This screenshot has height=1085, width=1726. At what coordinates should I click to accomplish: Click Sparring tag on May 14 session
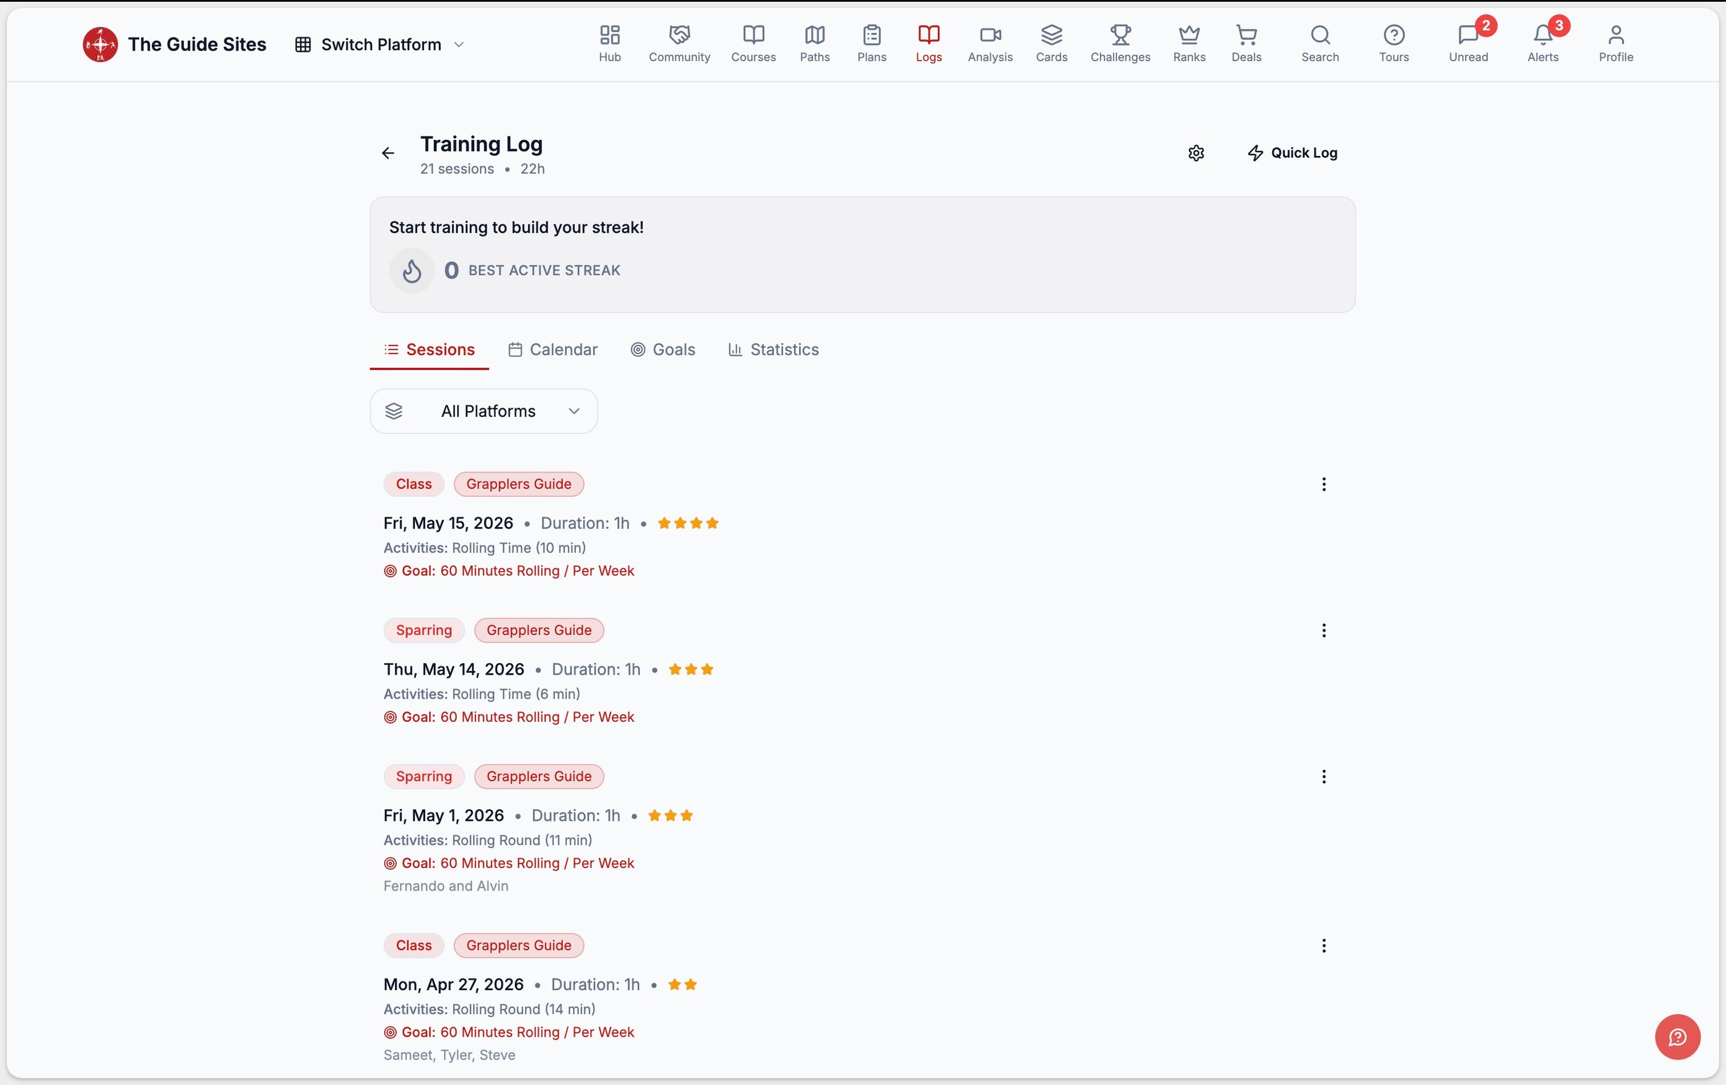coord(423,630)
